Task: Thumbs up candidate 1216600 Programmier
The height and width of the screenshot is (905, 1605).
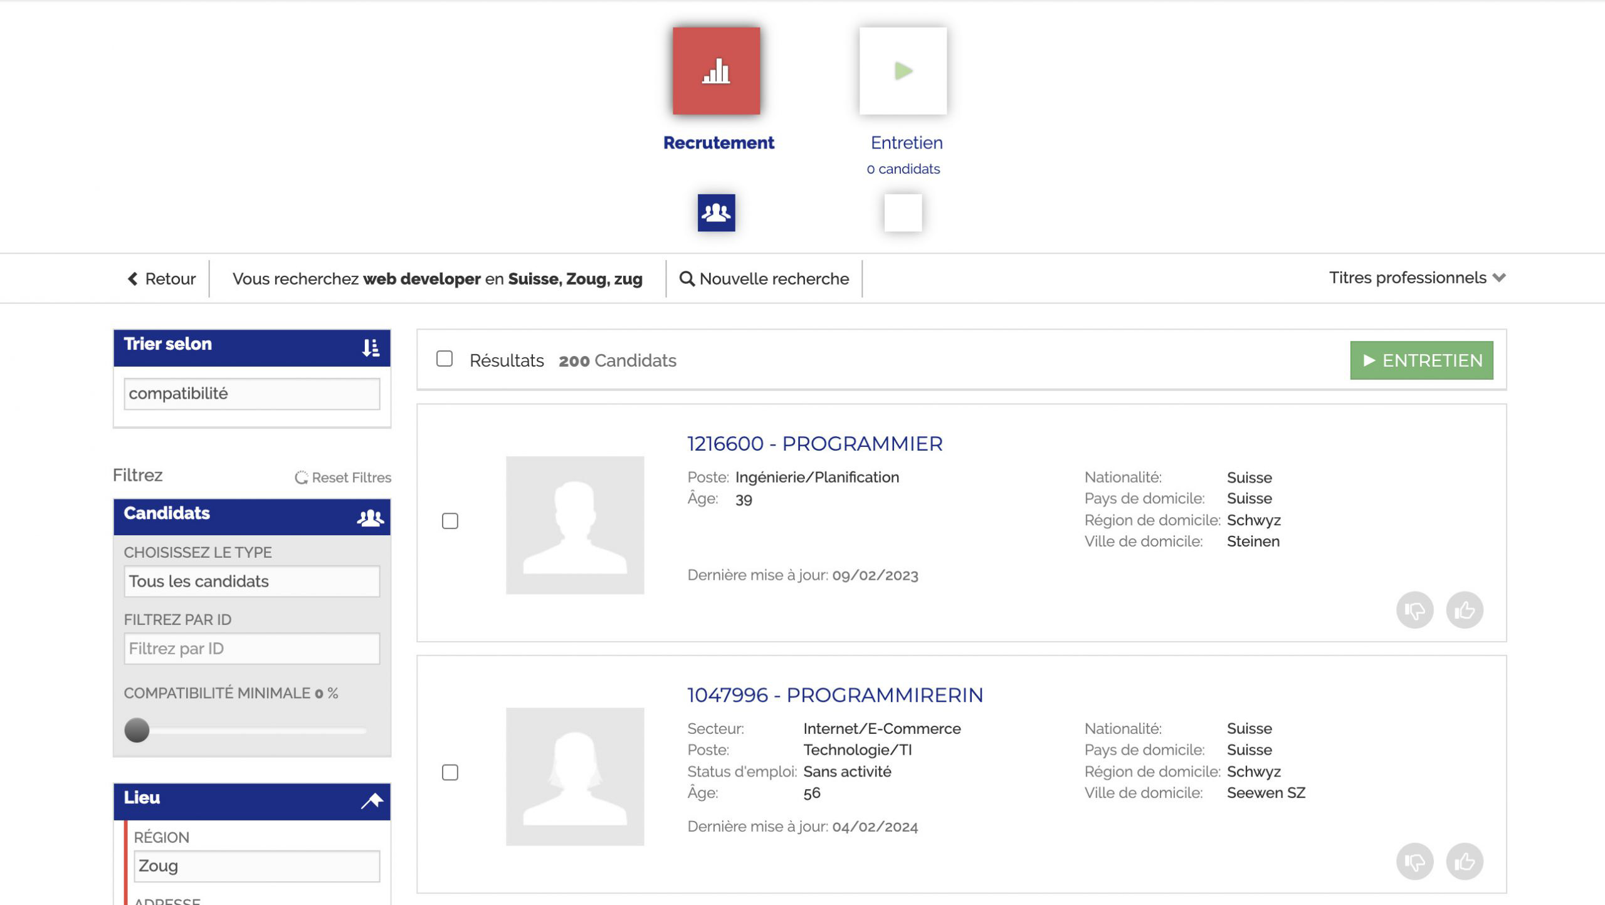Action: pyautogui.click(x=1465, y=610)
